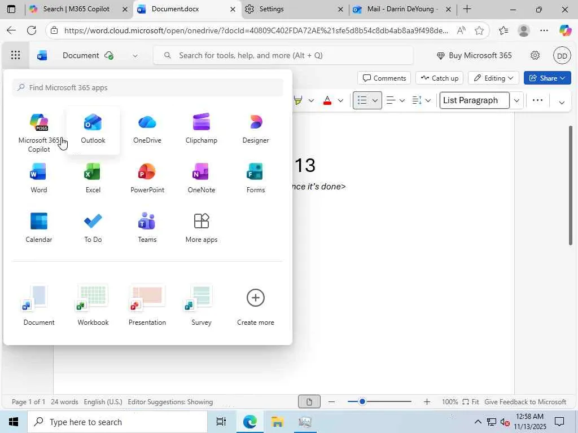
Task: Expand the ribbon display chevron
Action: click(x=562, y=103)
